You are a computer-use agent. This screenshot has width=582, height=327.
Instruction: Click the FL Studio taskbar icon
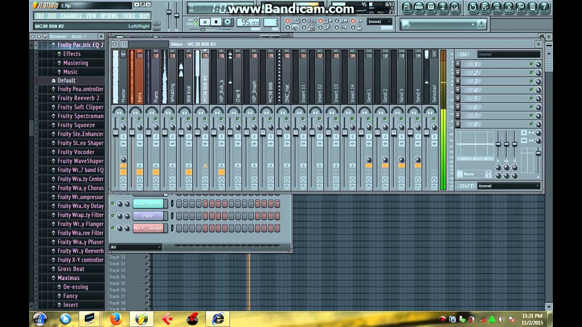[x=141, y=319]
